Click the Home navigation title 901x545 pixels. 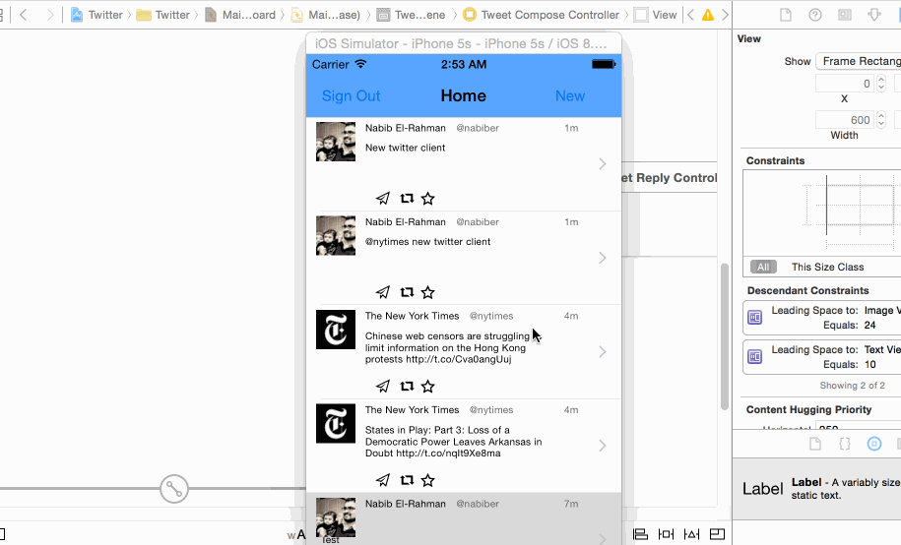pyautogui.click(x=463, y=95)
